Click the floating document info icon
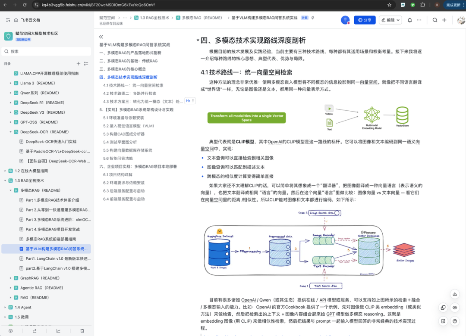 point(443,321)
